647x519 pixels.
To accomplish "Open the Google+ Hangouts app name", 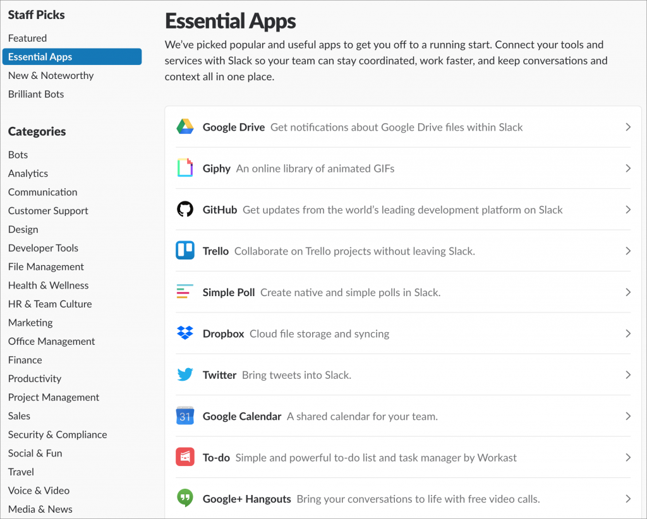I will tap(247, 499).
